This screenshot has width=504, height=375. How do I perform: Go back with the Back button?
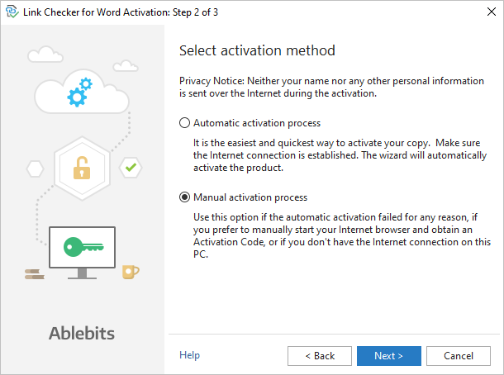tap(320, 356)
